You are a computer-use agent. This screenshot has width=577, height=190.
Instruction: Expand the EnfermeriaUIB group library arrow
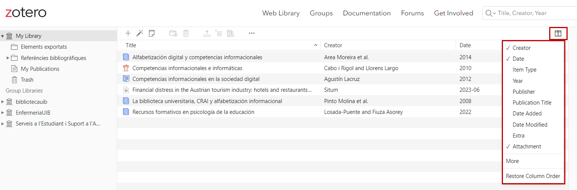[3, 113]
